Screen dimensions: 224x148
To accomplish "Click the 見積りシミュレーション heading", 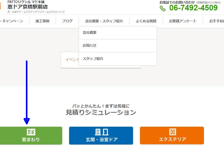I will click(x=101, y=112).
